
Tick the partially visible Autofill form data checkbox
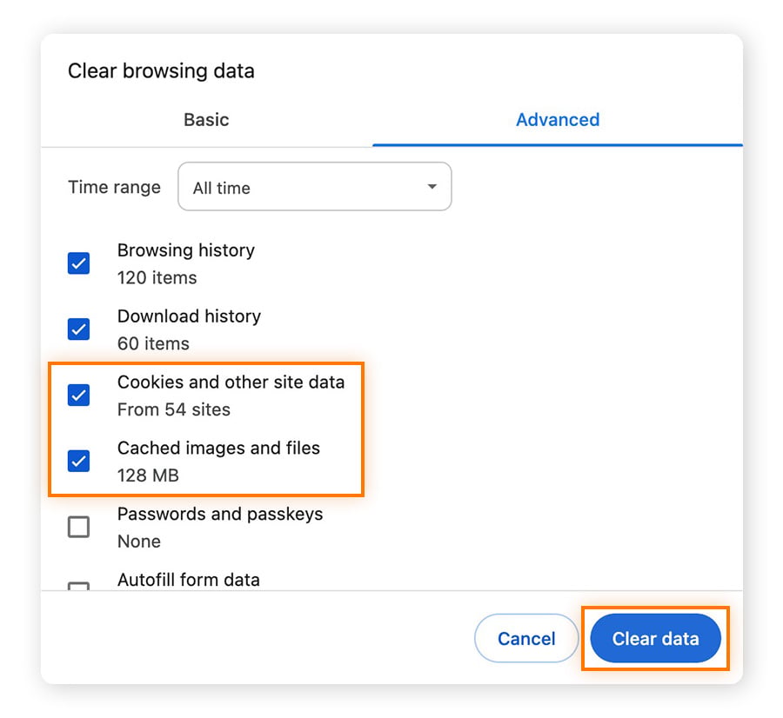[x=78, y=586]
